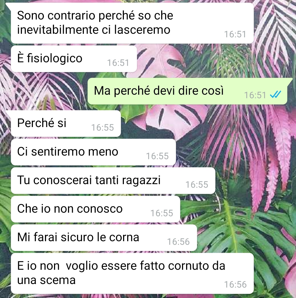Tap the 'Che io non conosco' bubble
The image size is (296, 298).
click(x=95, y=209)
